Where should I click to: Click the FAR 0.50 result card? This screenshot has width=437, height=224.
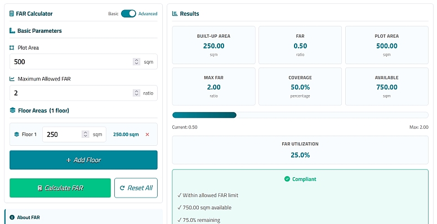pyautogui.click(x=300, y=45)
